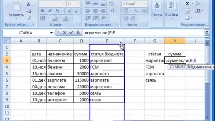The height and width of the screenshot is (121, 215).
Task: Toggle bottom vertical alignment
Action: (x=103, y=4)
